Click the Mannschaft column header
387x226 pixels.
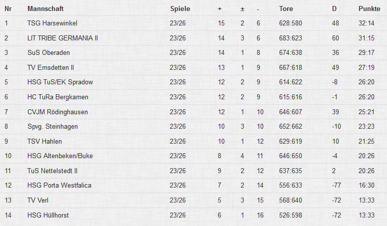click(x=45, y=9)
